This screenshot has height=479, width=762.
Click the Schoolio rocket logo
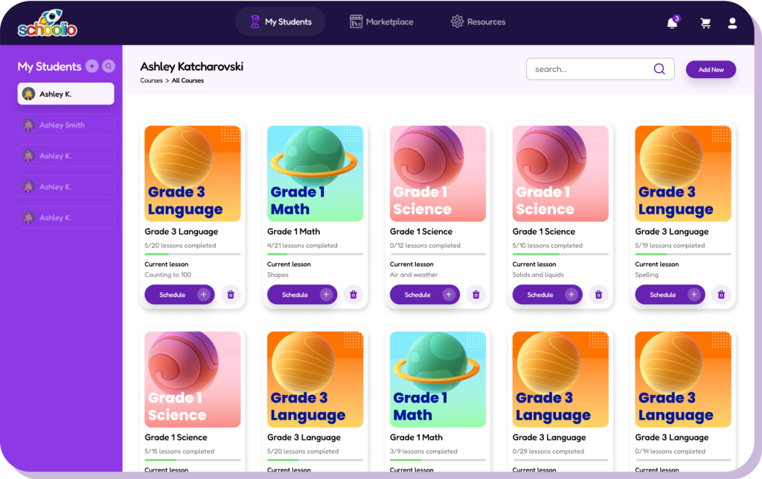(x=47, y=23)
